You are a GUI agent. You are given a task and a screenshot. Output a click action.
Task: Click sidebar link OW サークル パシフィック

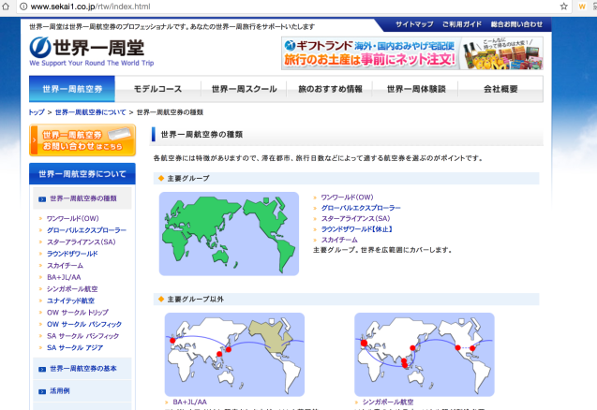pyautogui.click(x=84, y=324)
